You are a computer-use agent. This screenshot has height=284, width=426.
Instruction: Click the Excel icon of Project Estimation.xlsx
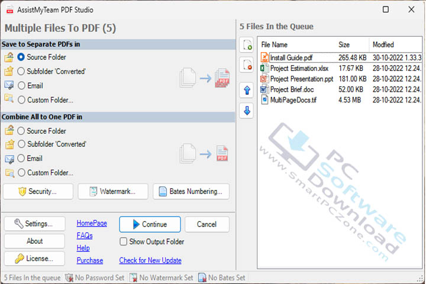264,68
